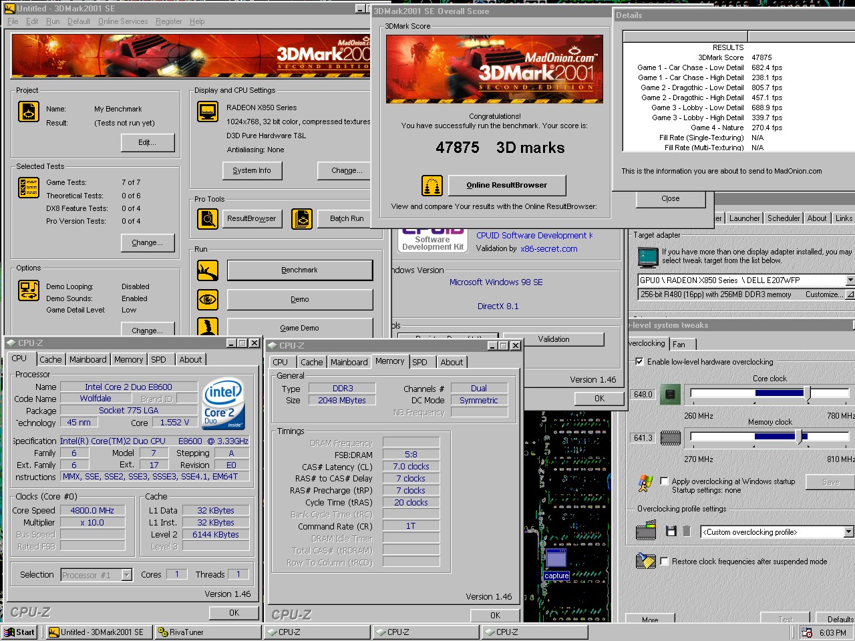855x641 pixels.
Task: Open the Processor #1 selection dropdown
Action: [x=126, y=574]
